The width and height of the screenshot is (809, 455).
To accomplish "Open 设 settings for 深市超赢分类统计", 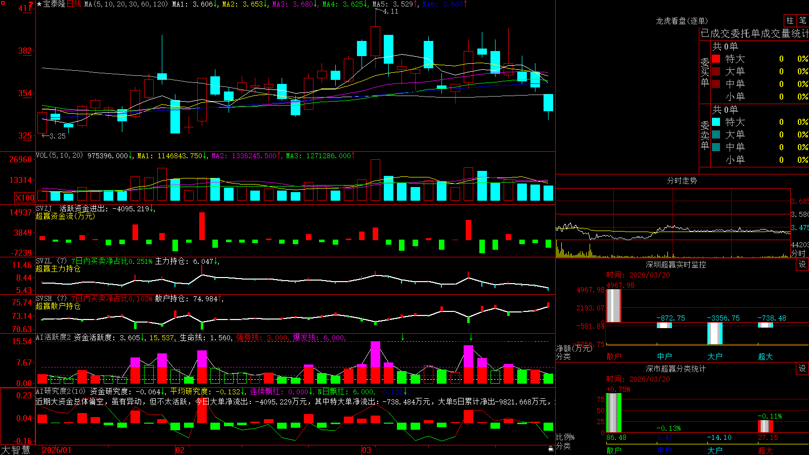I will pyautogui.click(x=802, y=369).
